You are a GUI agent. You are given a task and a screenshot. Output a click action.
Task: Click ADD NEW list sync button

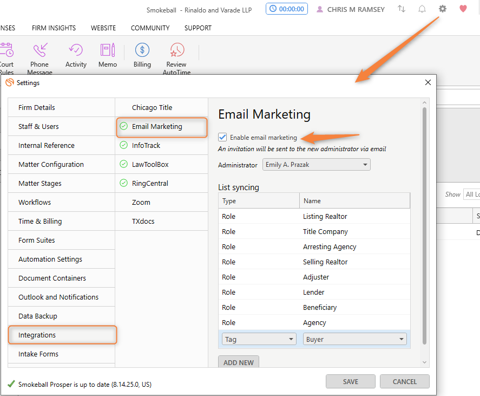pyautogui.click(x=239, y=362)
